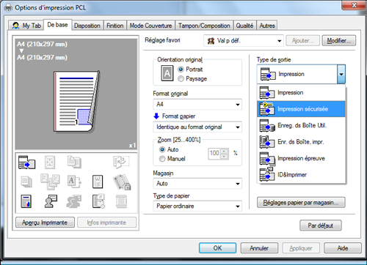Pick Enr. ds Boîte. impr. option

click(301, 142)
